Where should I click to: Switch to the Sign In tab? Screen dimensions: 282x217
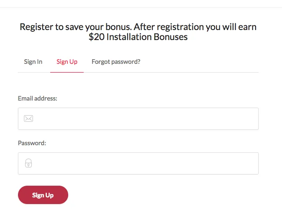click(x=33, y=62)
